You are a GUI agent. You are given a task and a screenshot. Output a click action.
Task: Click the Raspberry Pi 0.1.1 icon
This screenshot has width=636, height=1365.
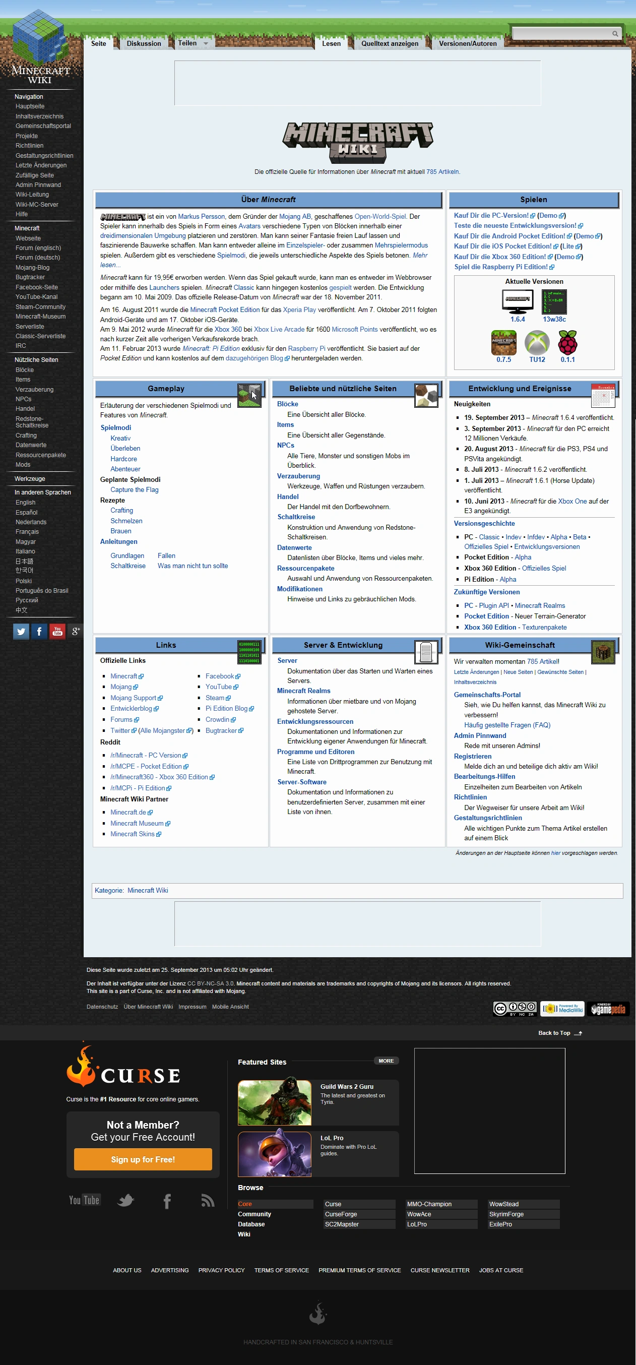567,342
